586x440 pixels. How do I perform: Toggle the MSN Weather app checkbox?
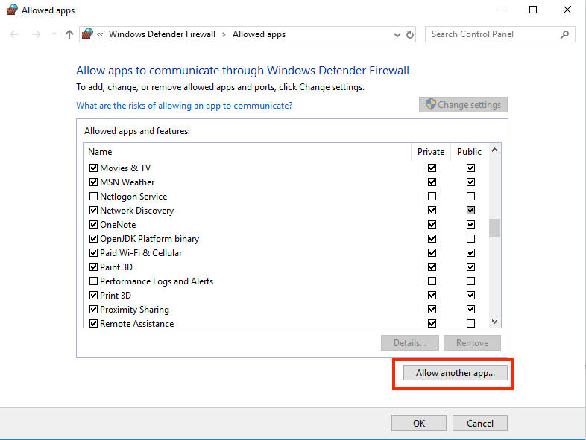[x=93, y=182]
